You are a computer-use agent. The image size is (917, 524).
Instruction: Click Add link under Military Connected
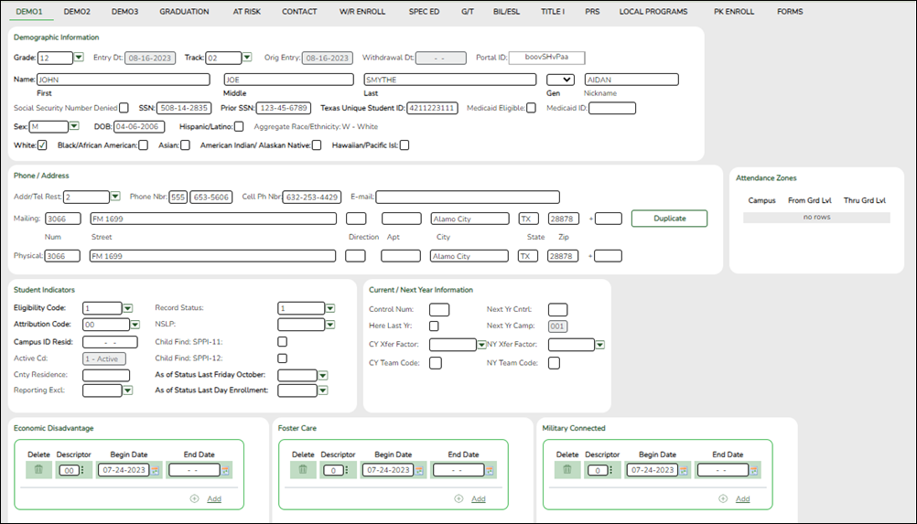point(742,499)
